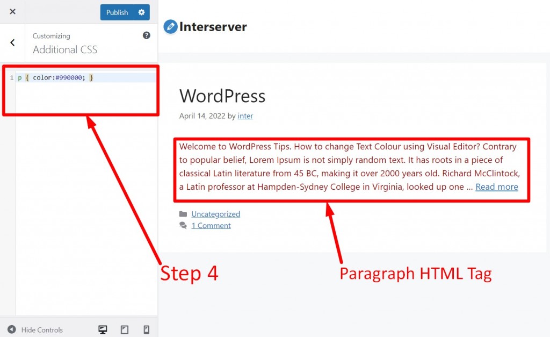
Task: Open the Uncategorized category link
Action: tap(216, 214)
